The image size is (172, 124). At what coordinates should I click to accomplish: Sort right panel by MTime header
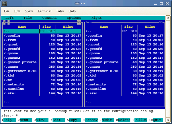point(150,27)
